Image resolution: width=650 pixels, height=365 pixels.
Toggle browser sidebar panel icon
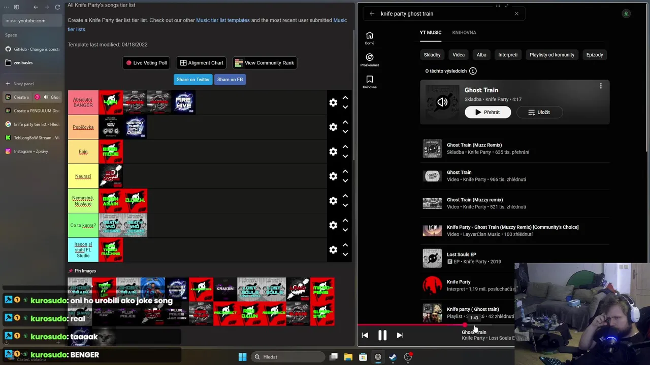pos(16,7)
